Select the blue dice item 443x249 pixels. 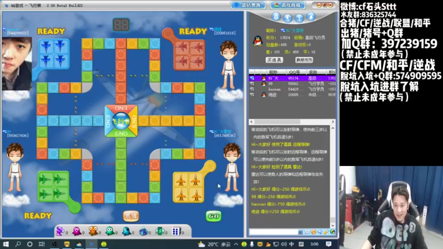pyautogui.click(x=176, y=231)
